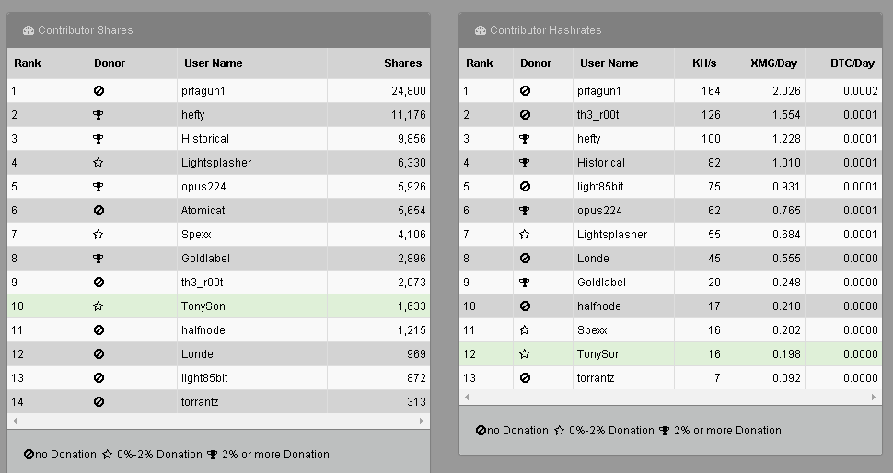Viewport: 893px width, 473px height.
Task: Sort Hashrates table by KH/s header
Action: 703,63
